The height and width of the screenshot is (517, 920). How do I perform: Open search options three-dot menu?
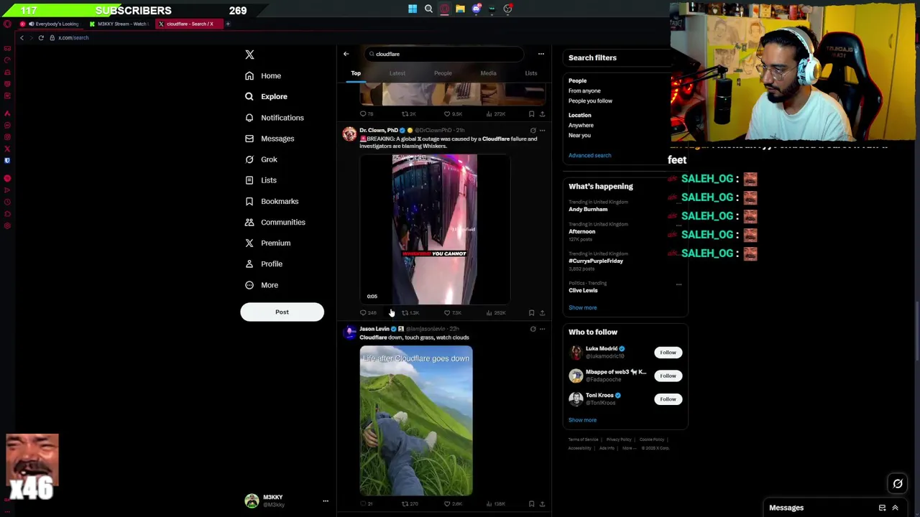pyautogui.click(x=541, y=54)
